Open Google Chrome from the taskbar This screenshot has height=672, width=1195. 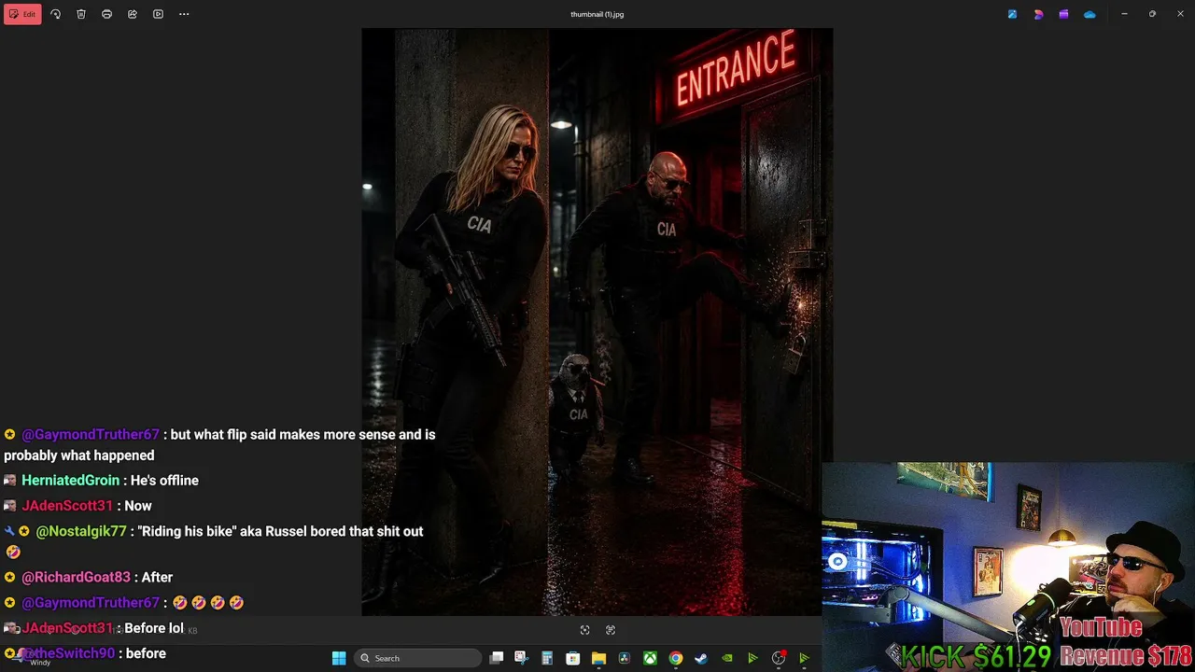tap(675, 658)
